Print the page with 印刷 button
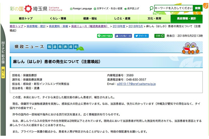209x139 pixels. point(159,36)
